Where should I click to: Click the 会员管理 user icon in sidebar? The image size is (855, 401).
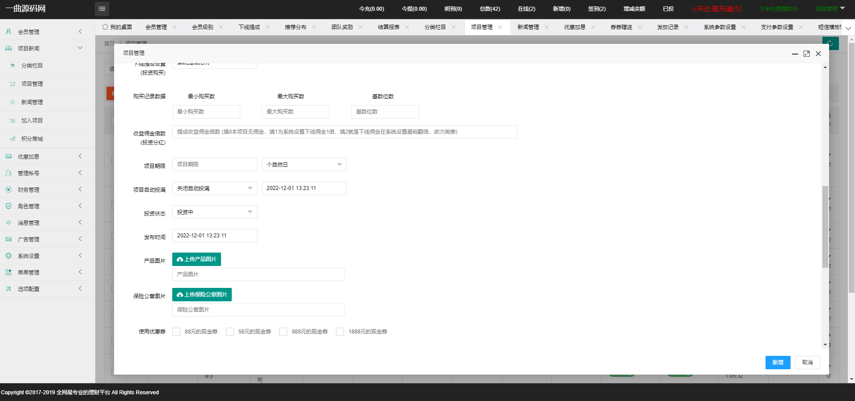pos(9,32)
